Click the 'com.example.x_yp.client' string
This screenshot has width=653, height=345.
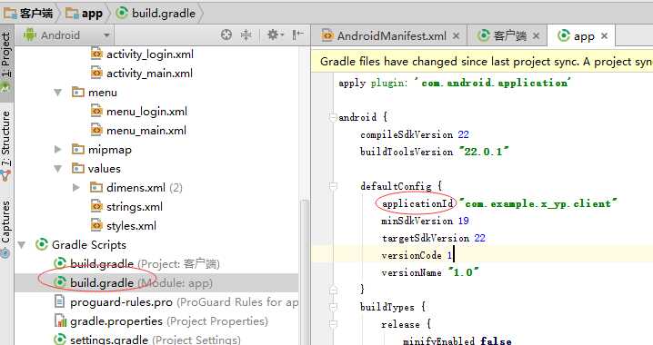pos(538,203)
